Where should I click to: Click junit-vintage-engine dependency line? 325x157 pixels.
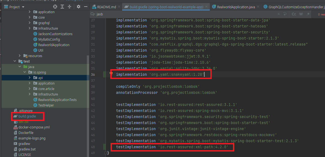tap(181, 129)
